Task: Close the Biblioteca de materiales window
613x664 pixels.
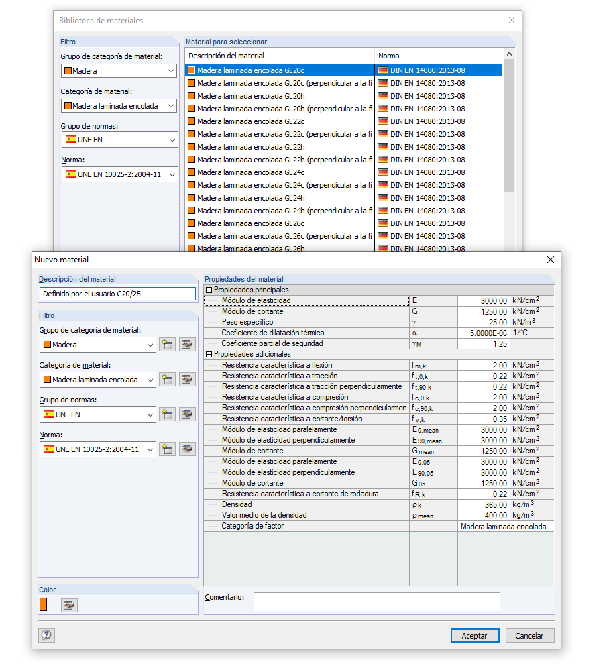Action: point(512,20)
